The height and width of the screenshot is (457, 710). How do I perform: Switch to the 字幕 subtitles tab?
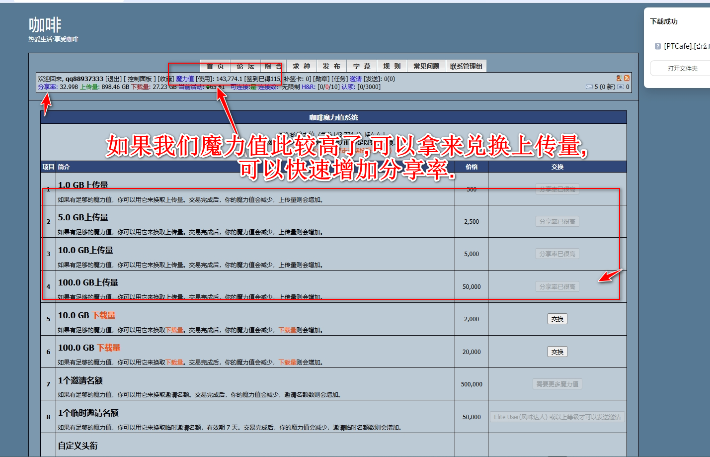click(x=362, y=66)
